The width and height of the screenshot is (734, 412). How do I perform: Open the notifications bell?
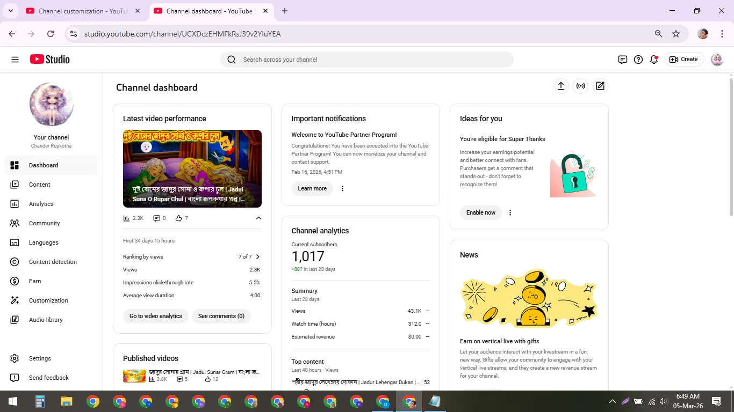(x=654, y=60)
